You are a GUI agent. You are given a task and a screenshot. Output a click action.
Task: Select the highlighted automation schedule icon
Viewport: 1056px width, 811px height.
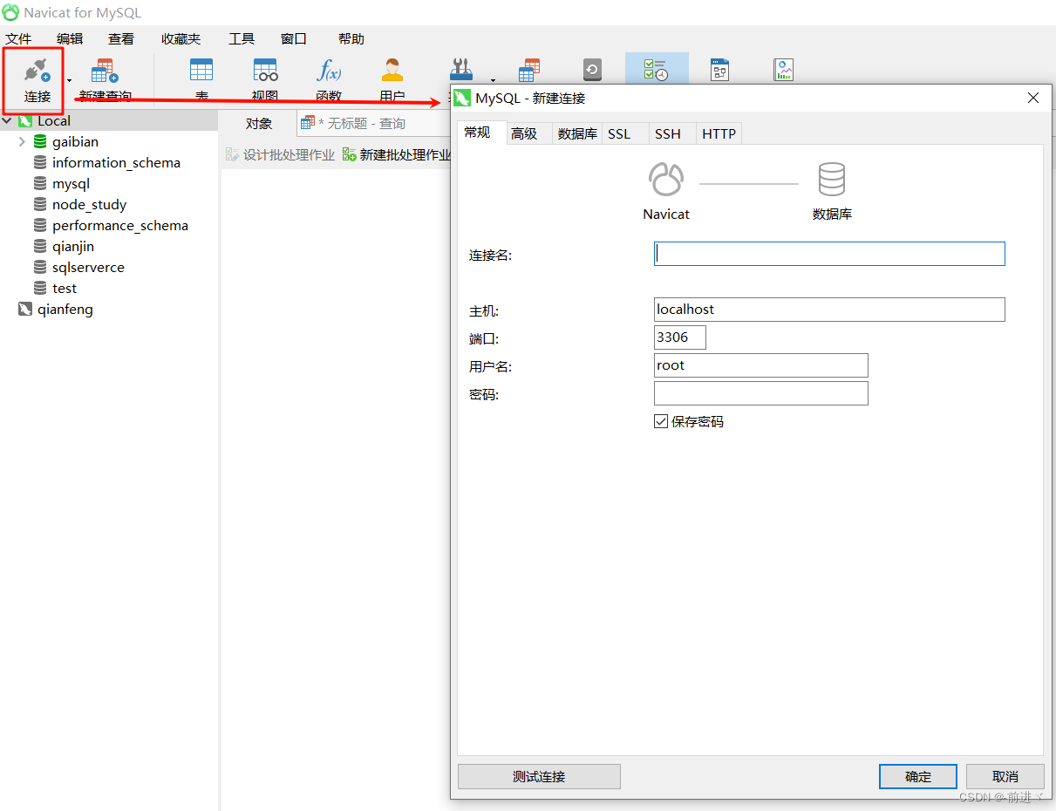pos(656,71)
